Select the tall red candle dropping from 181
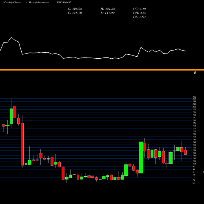 (x=22, y=144)
